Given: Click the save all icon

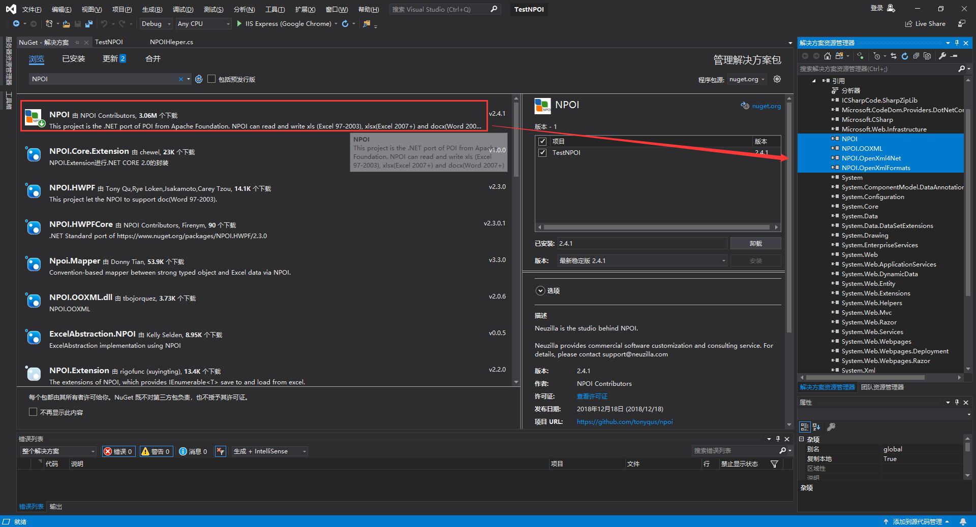Looking at the screenshot, I should [89, 24].
